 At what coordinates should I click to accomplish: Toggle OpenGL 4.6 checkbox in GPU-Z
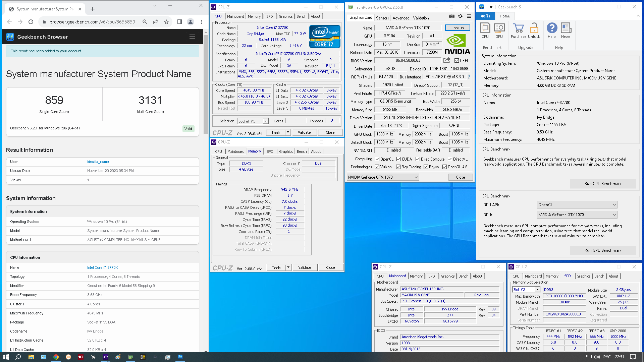(444, 167)
